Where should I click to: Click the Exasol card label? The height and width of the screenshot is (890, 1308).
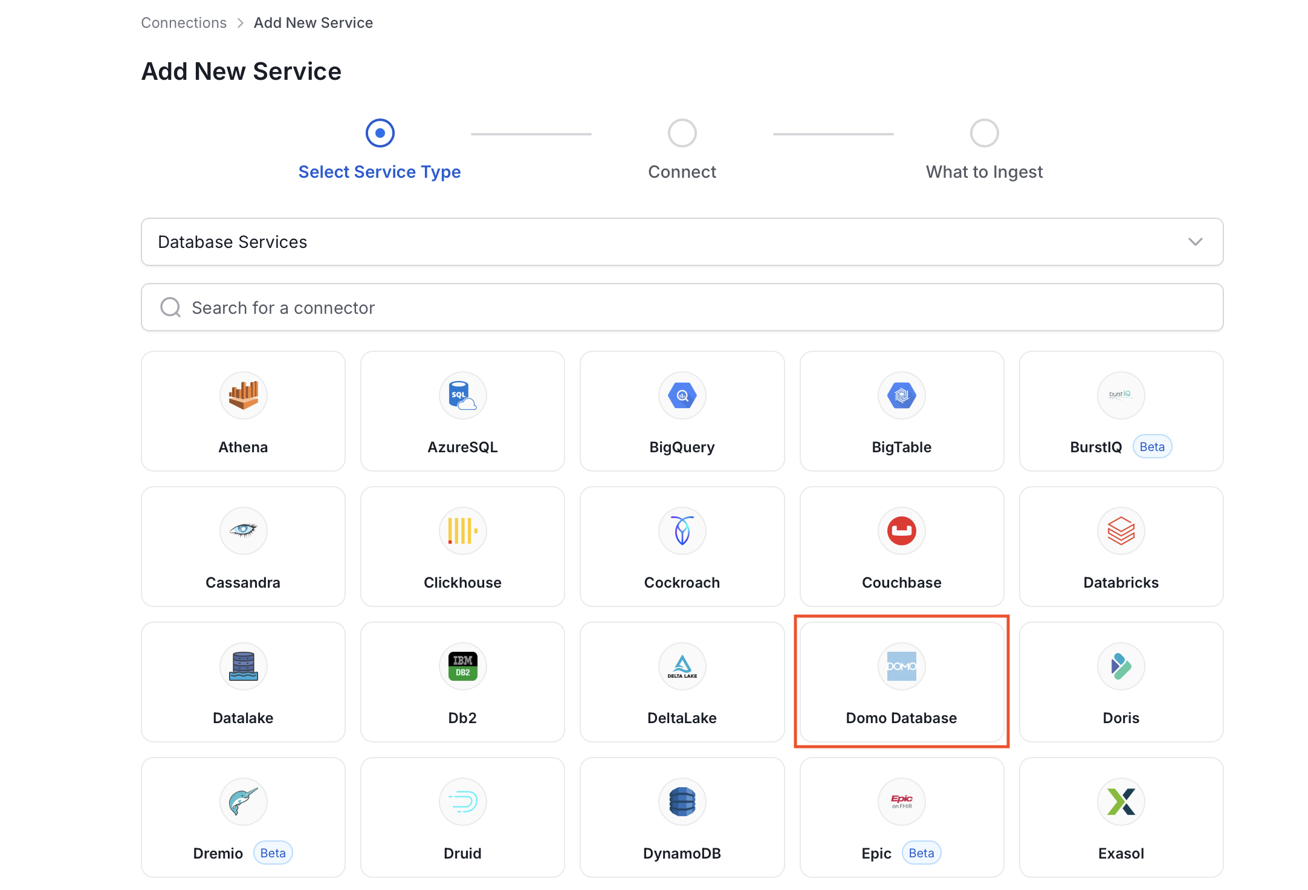tap(1121, 853)
